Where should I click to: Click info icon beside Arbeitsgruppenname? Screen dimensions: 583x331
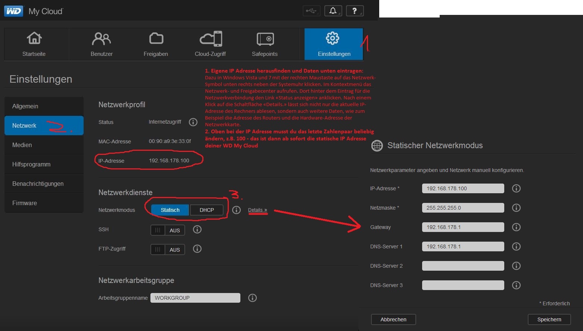click(252, 298)
